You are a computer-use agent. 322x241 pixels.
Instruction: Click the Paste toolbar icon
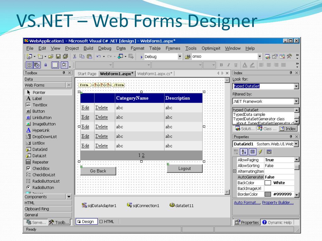89,56
